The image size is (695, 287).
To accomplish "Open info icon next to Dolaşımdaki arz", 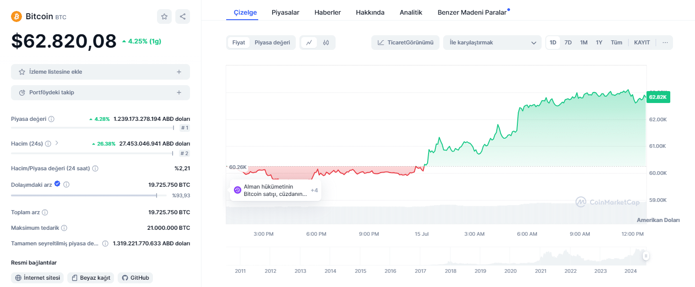I will [x=66, y=184].
